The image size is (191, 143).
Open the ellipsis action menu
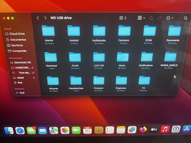170,18
